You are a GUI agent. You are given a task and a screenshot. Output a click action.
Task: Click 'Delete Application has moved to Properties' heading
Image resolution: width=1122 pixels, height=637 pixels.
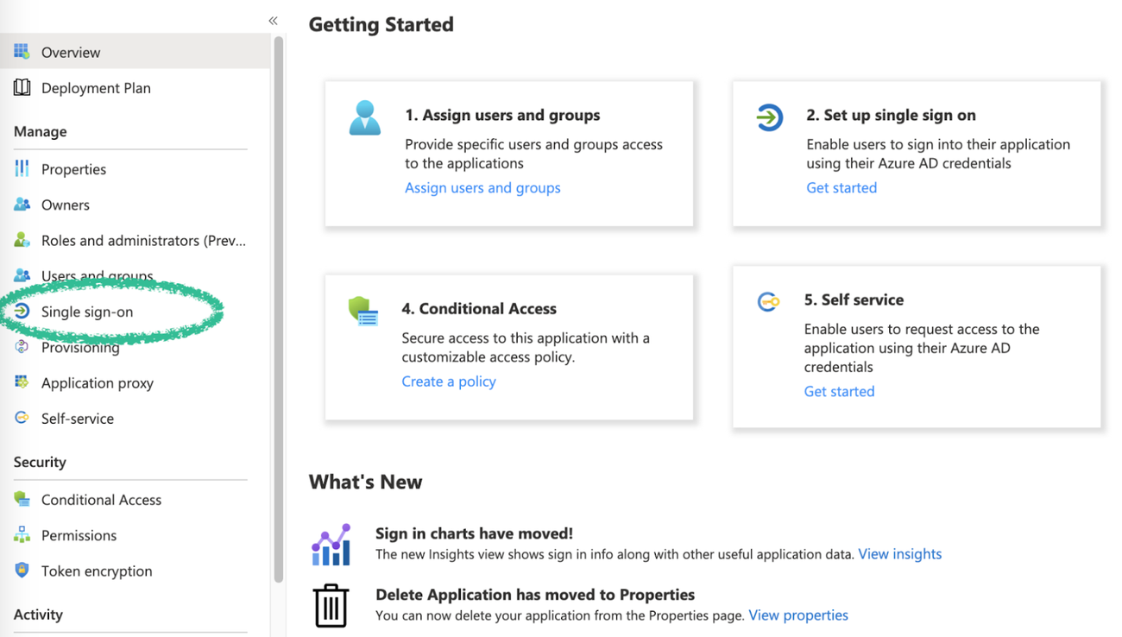[x=535, y=595]
